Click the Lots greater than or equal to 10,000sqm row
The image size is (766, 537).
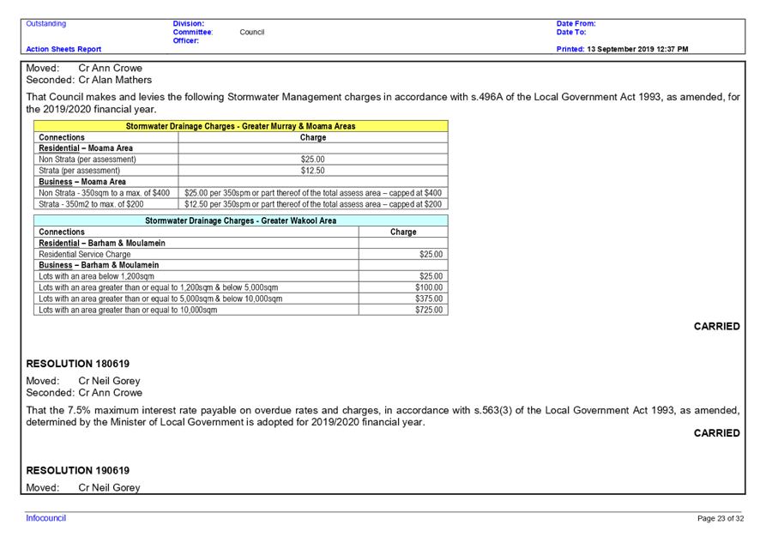click(x=241, y=310)
